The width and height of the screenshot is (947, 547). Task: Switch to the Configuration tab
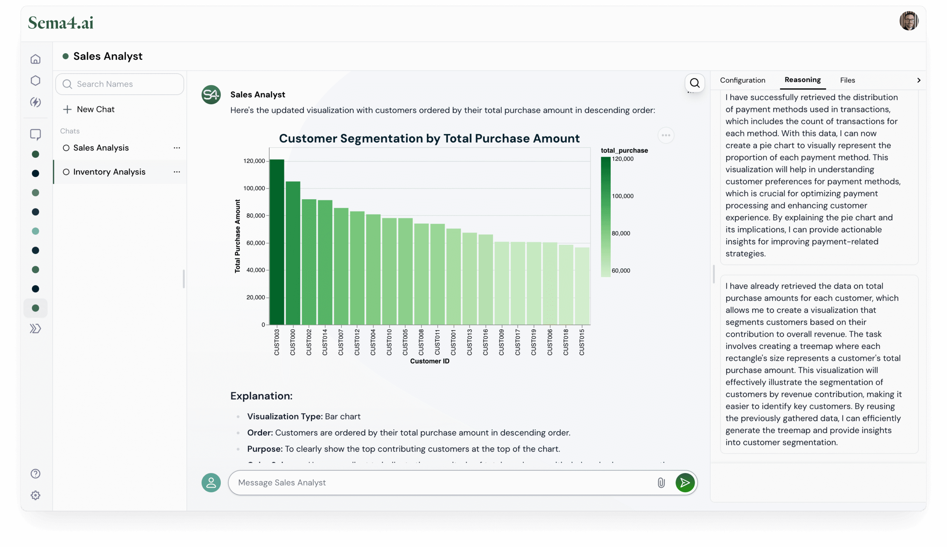pyautogui.click(x=742, y=80)
